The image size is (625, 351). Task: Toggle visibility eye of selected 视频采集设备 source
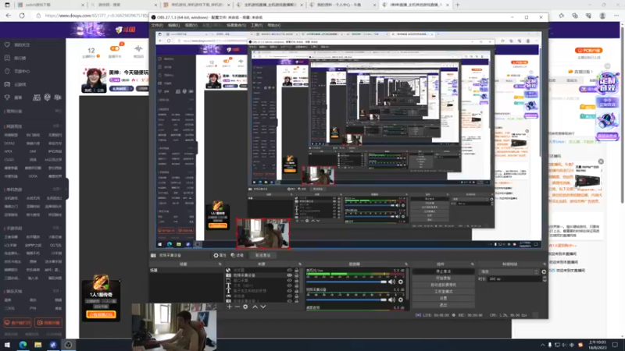pos(290,275)
